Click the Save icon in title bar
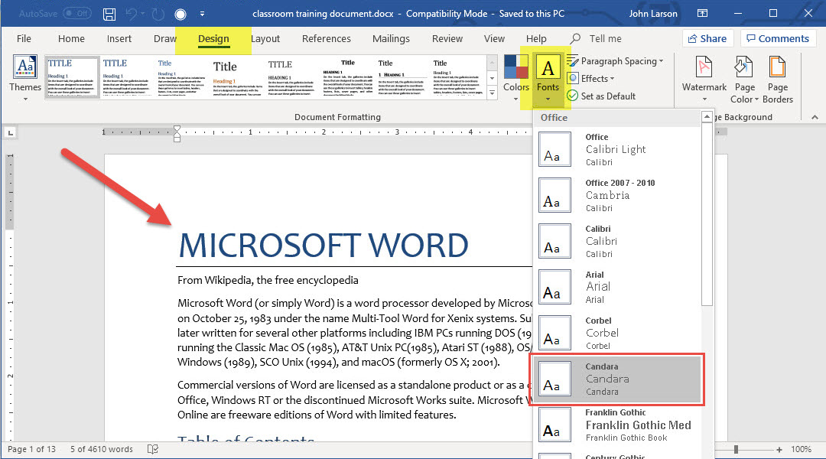The height and width of the screenshot is (459, 826). coord(109,14)
